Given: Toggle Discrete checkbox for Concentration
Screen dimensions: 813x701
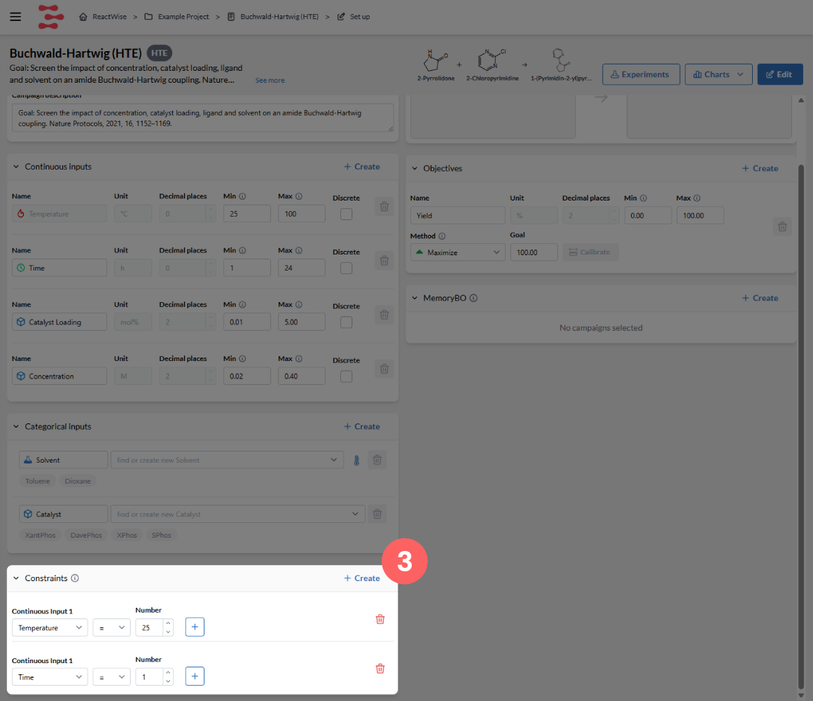Looking at the screenshot, I should click(x=347, y=376).
